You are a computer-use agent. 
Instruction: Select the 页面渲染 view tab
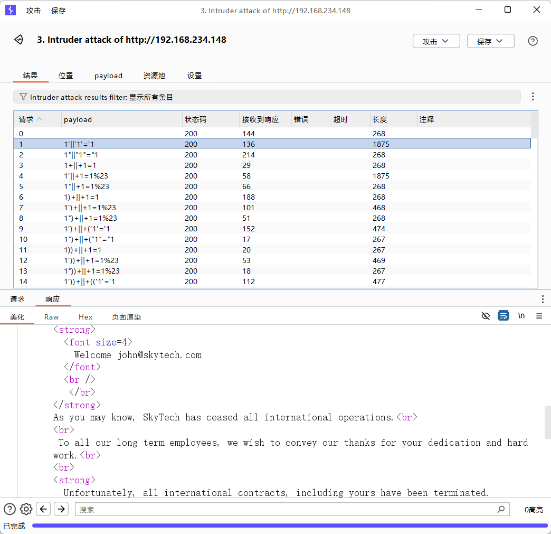pyautogui.click(x=126, y=316)
